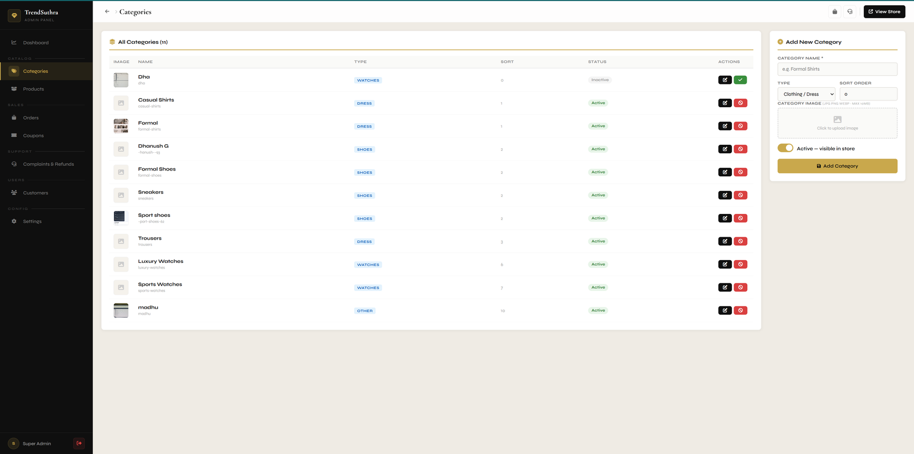Toggle the Active visible in store switch
The height and width of the screenshot is (454, 914).
(785, 148)
